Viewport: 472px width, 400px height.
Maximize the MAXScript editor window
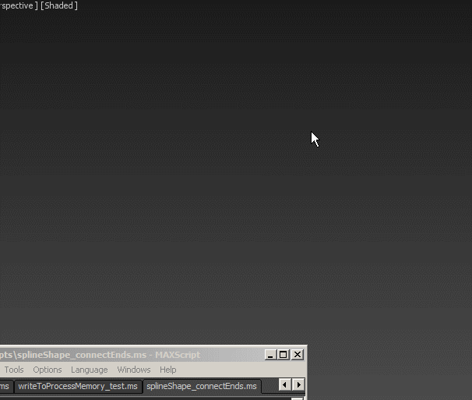coord(284,355)
